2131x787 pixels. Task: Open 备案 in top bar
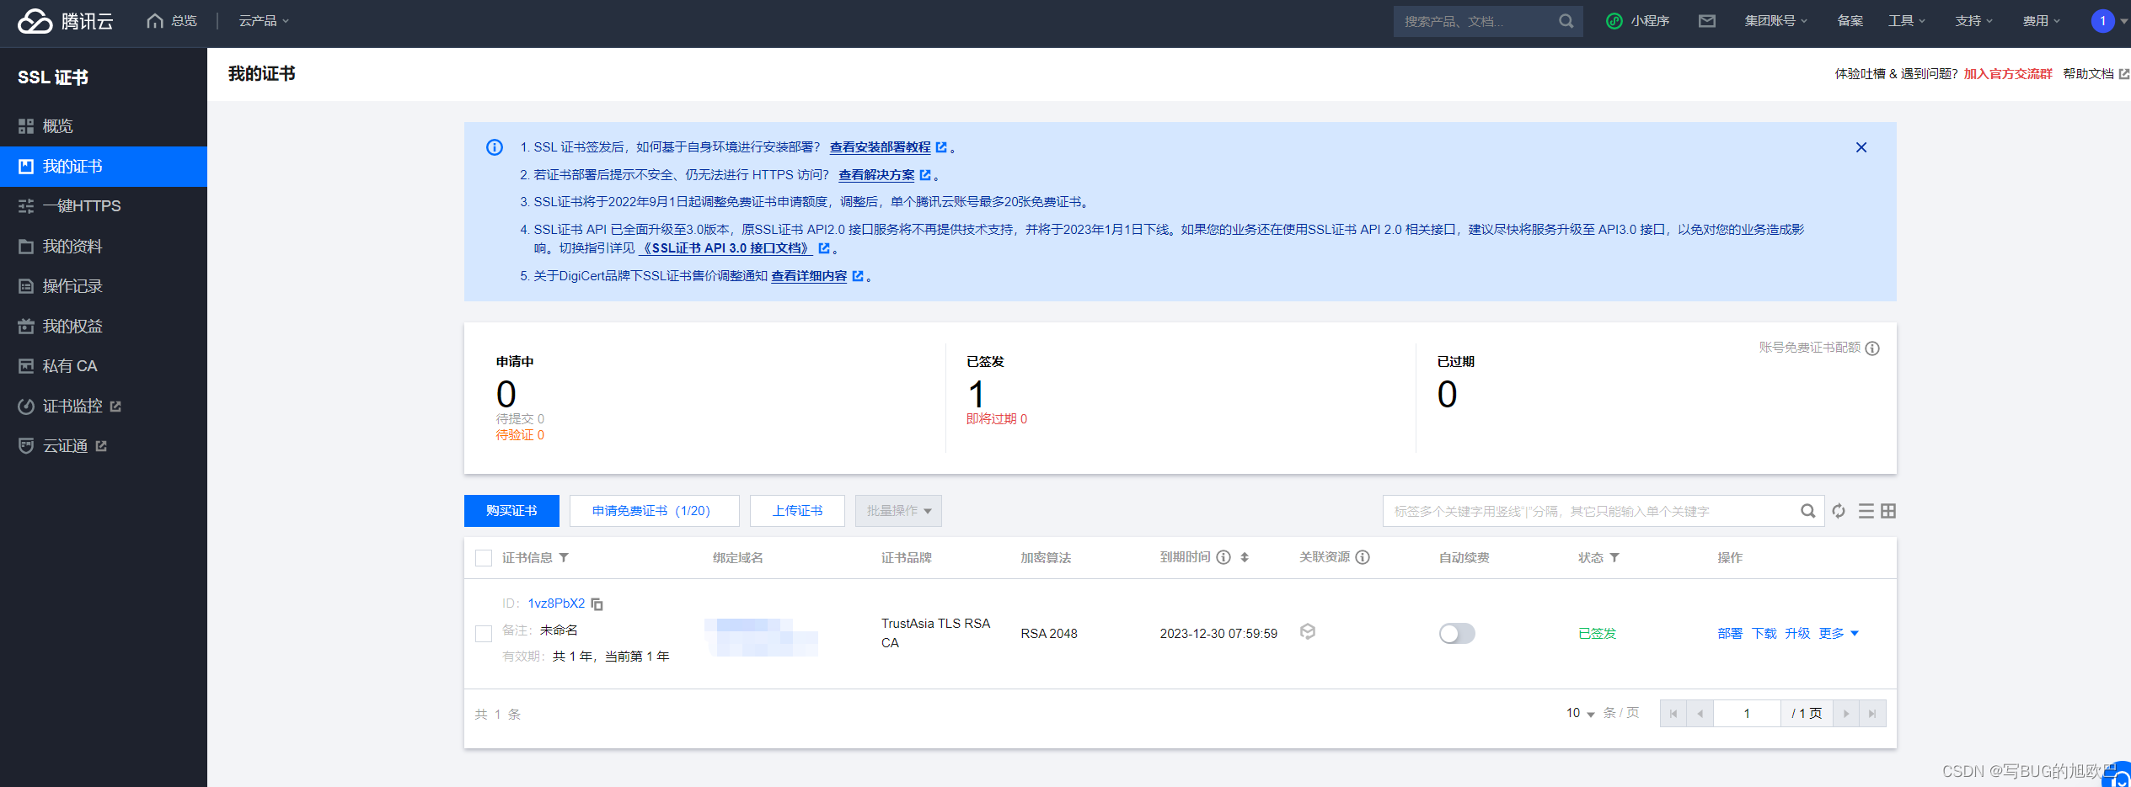[1850, 21]
